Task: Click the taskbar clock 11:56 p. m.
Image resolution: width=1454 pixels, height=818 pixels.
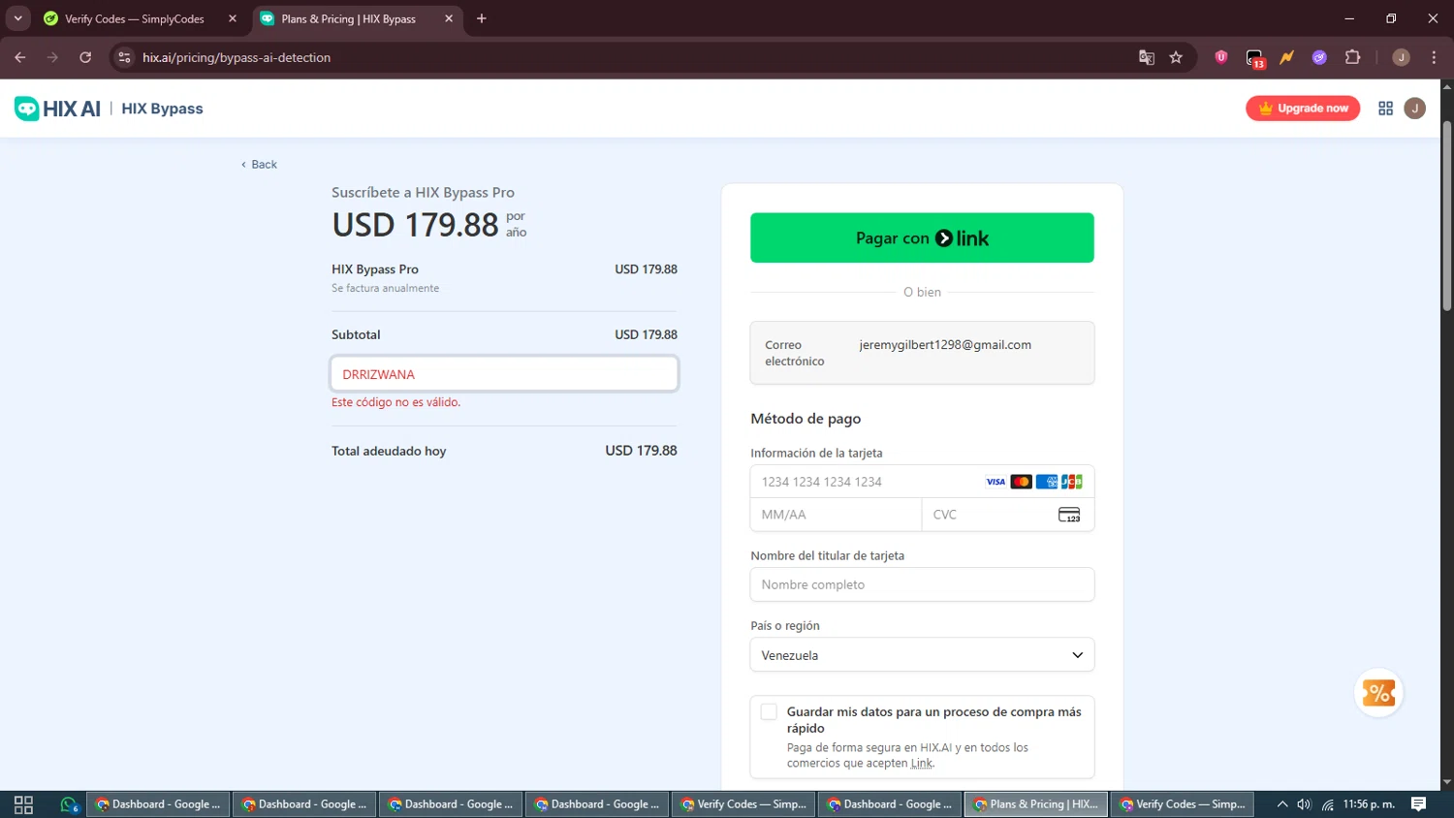Action: [x=1369, y=804]
